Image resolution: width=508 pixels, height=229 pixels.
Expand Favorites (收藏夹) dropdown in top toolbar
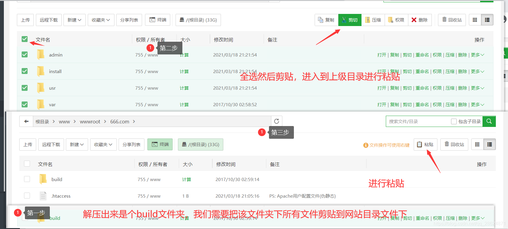click(x=101, y=20)
